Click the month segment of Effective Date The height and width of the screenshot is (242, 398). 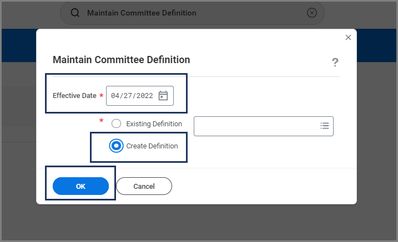click(x=115, y=96)
